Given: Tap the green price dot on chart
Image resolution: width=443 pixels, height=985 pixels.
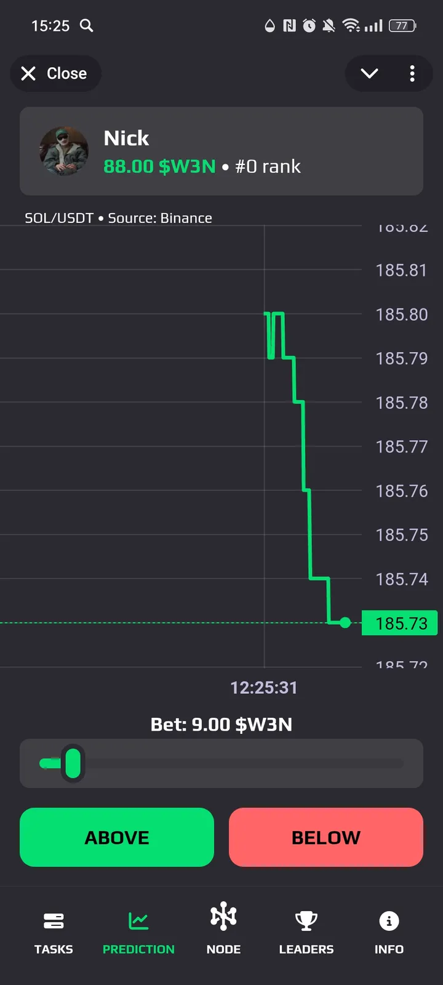Looking at the screenshot, I should click(x=345, y=622).
